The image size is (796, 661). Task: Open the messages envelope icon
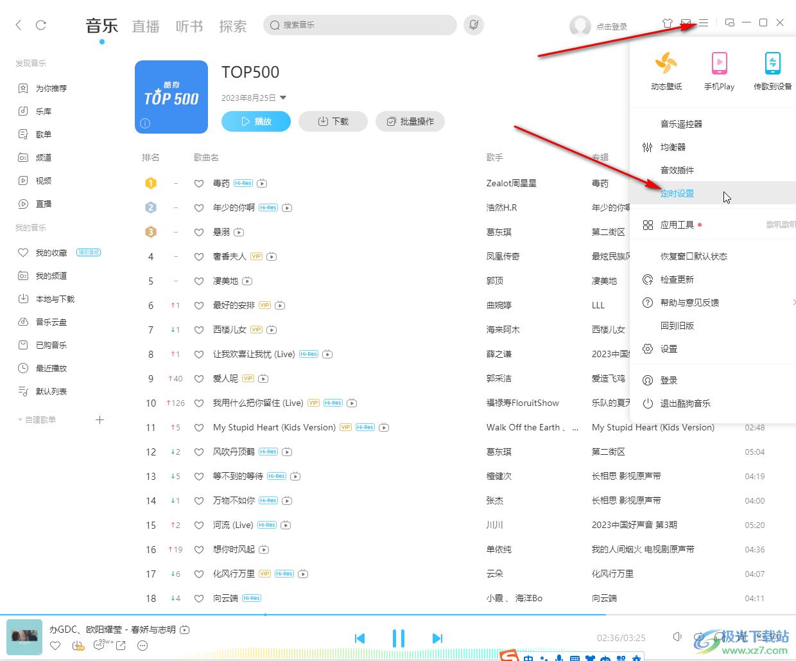[686, 23]
